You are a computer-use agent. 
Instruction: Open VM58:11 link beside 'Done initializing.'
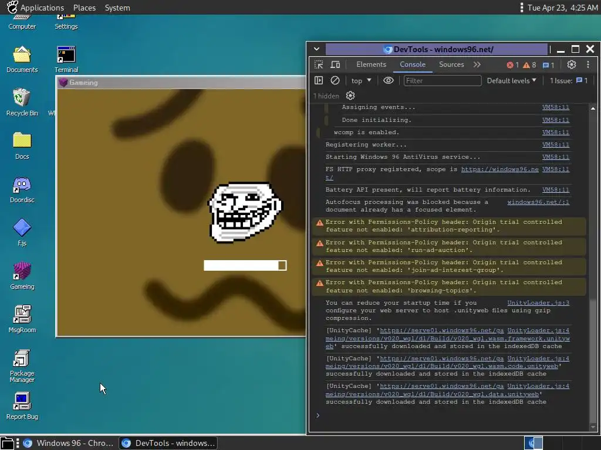(555, 120)
